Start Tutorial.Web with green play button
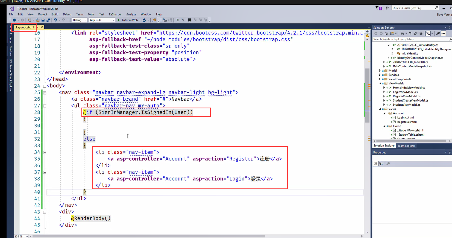This screenshot has width=452, height=238. [x=119, y=20]
